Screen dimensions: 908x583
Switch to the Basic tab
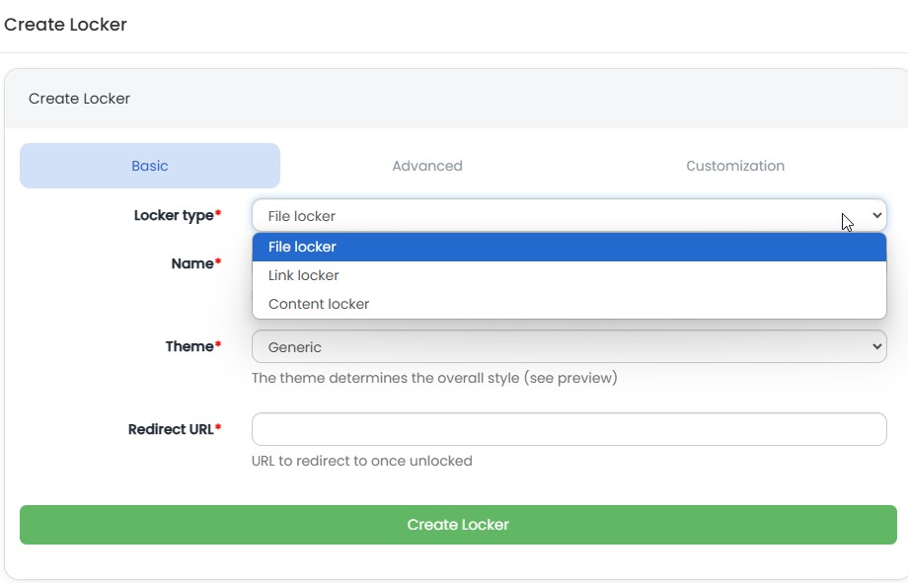pos(150,166)
